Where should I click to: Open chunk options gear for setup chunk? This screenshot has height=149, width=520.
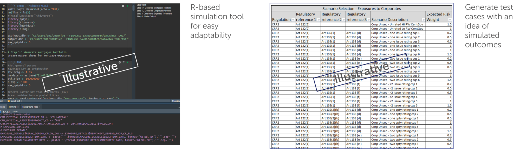click(123, 6)
